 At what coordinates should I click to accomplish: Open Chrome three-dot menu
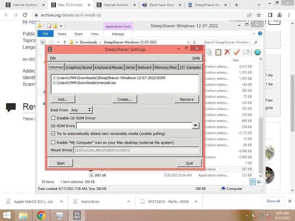(289, 15)
